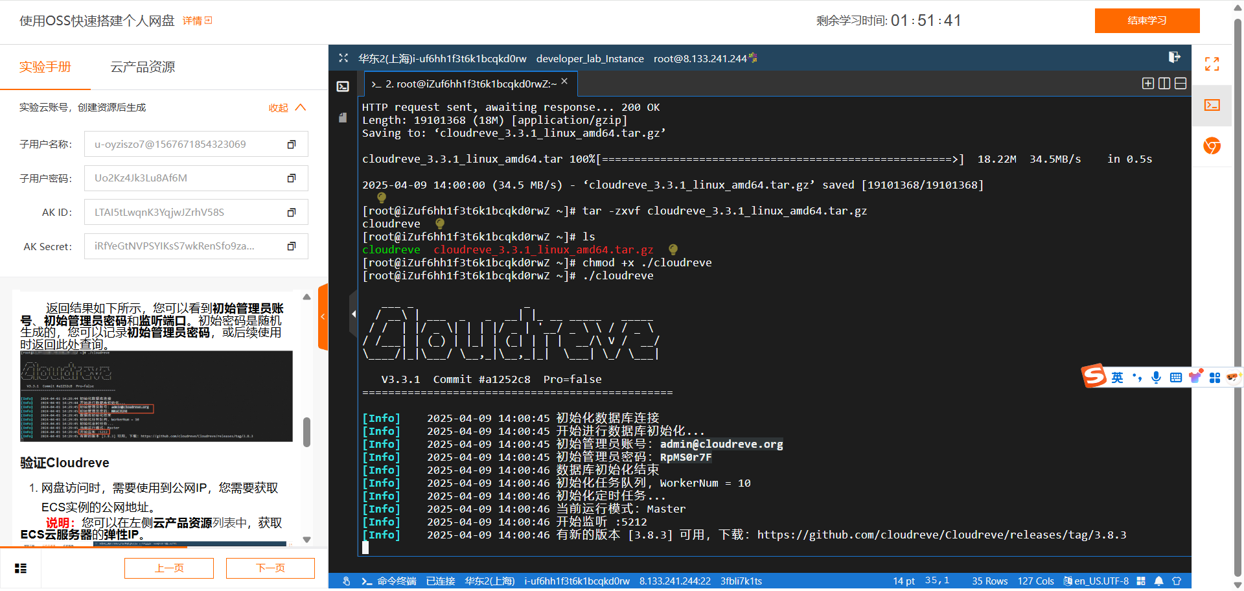Split the terminal vertically

[x=1164, y=84]
